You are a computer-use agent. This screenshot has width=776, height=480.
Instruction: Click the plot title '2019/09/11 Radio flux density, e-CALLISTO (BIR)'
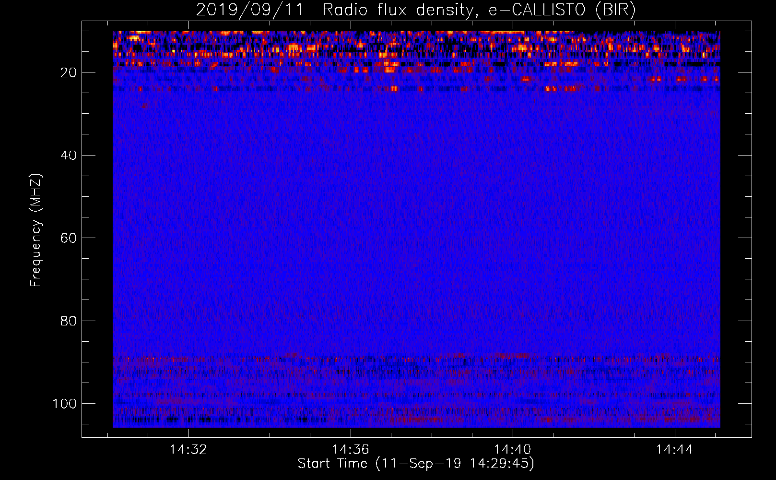tap(416, 10)
